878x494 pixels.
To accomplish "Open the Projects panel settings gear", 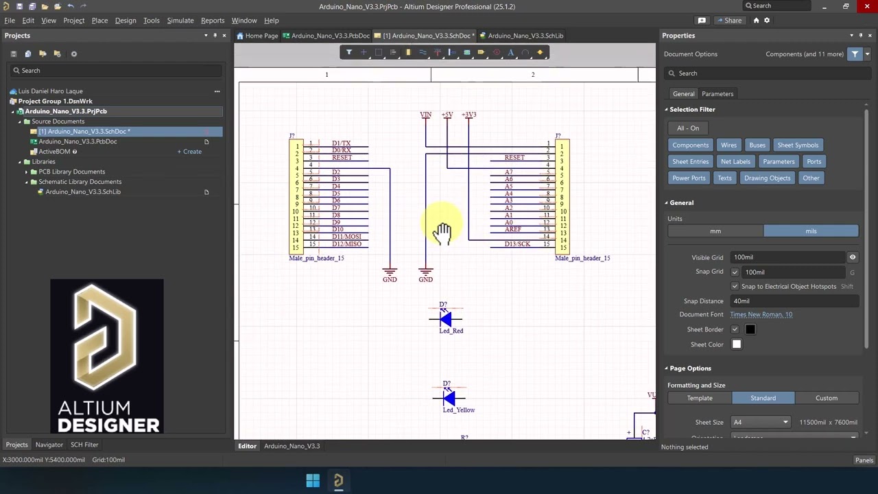I will click(74, 54).
